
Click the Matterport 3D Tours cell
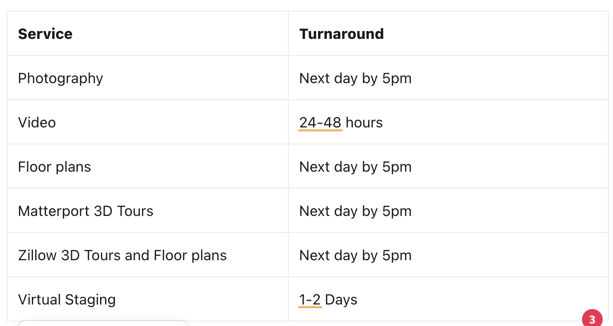coord(148,211)
